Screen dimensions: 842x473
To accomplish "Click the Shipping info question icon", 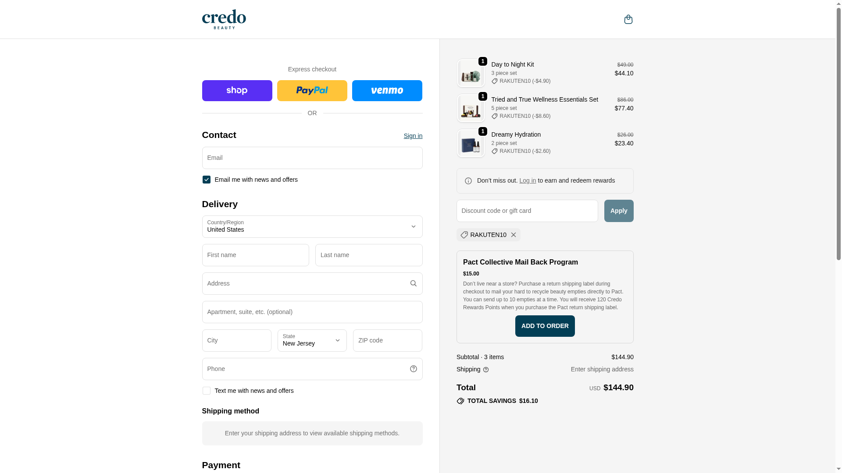I will pos(486,370).
